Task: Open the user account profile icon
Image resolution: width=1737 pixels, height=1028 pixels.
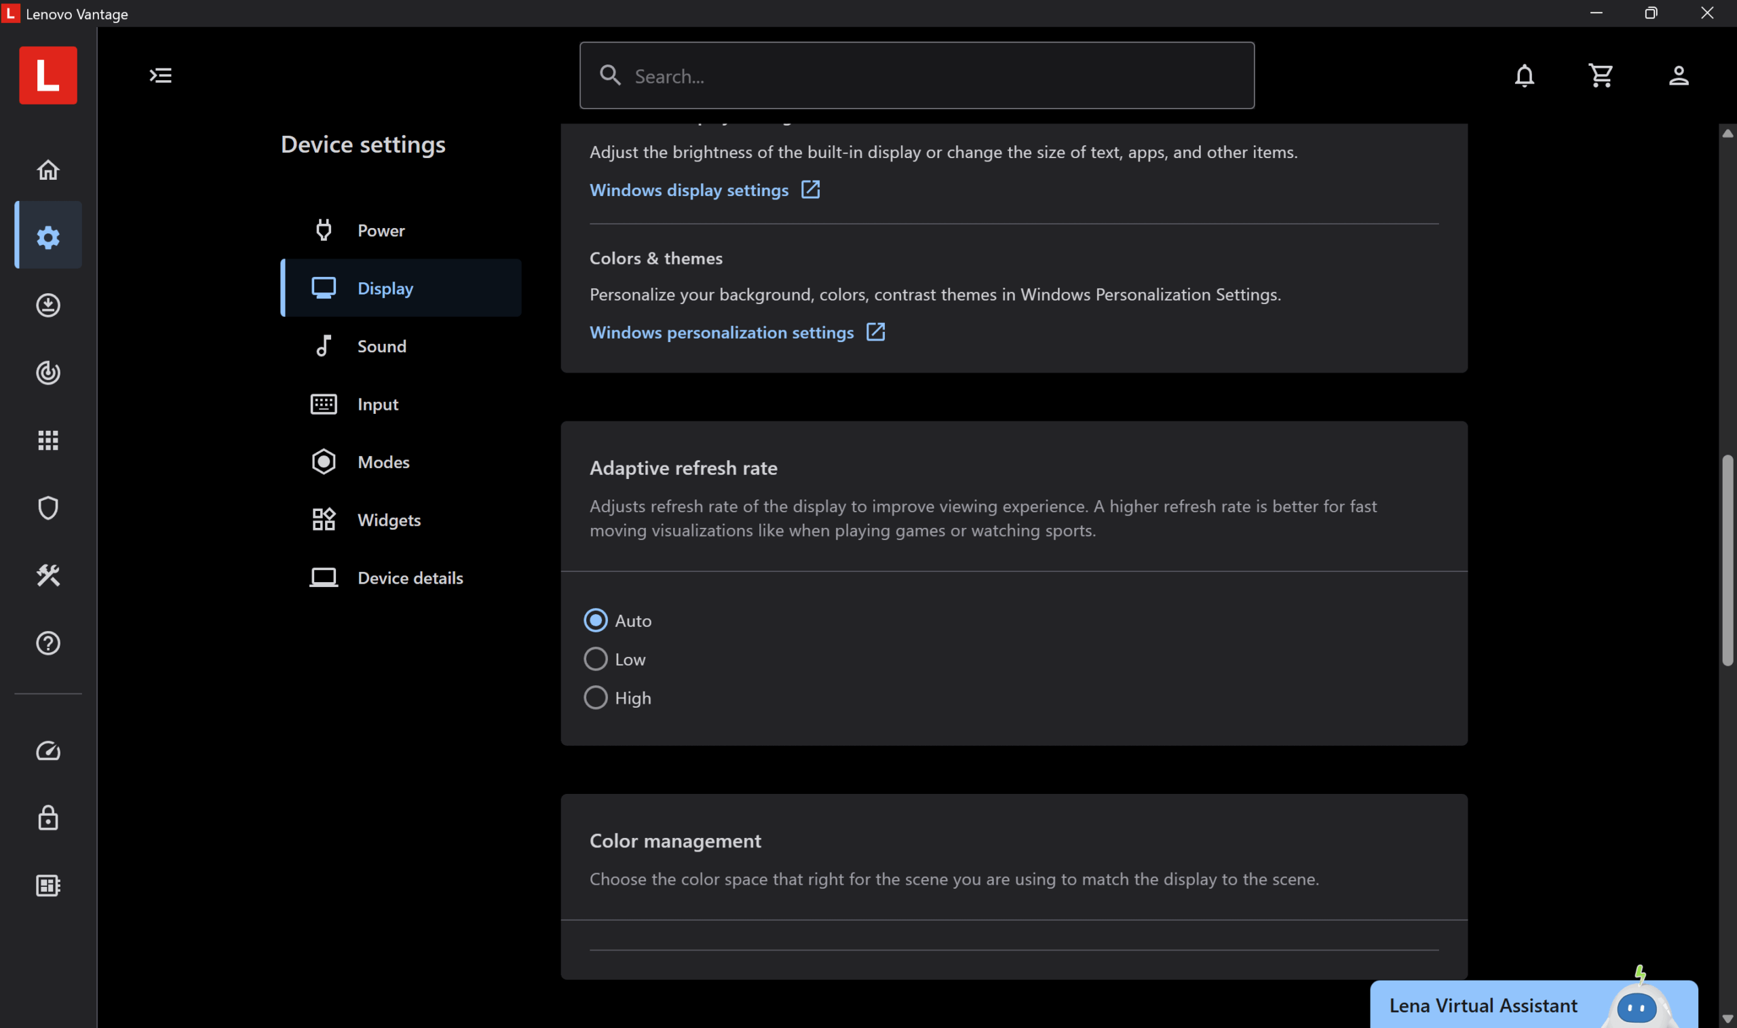Action: [1679, 75]
